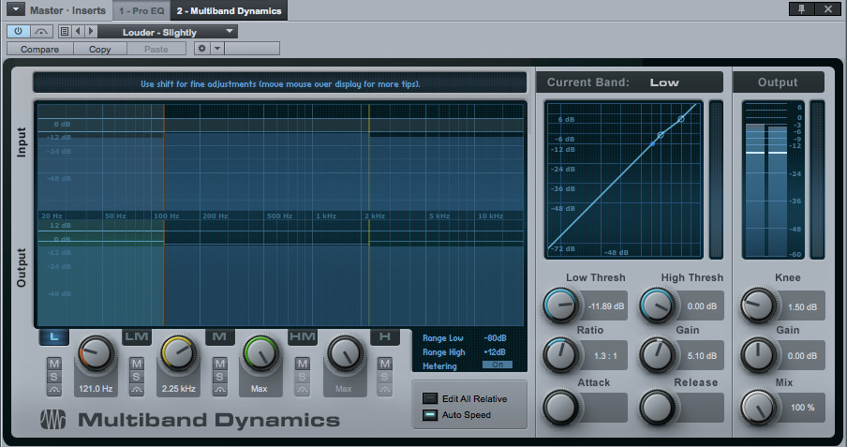Click the Paste button
The image size is (847, 447).
(x=156, y=49)
